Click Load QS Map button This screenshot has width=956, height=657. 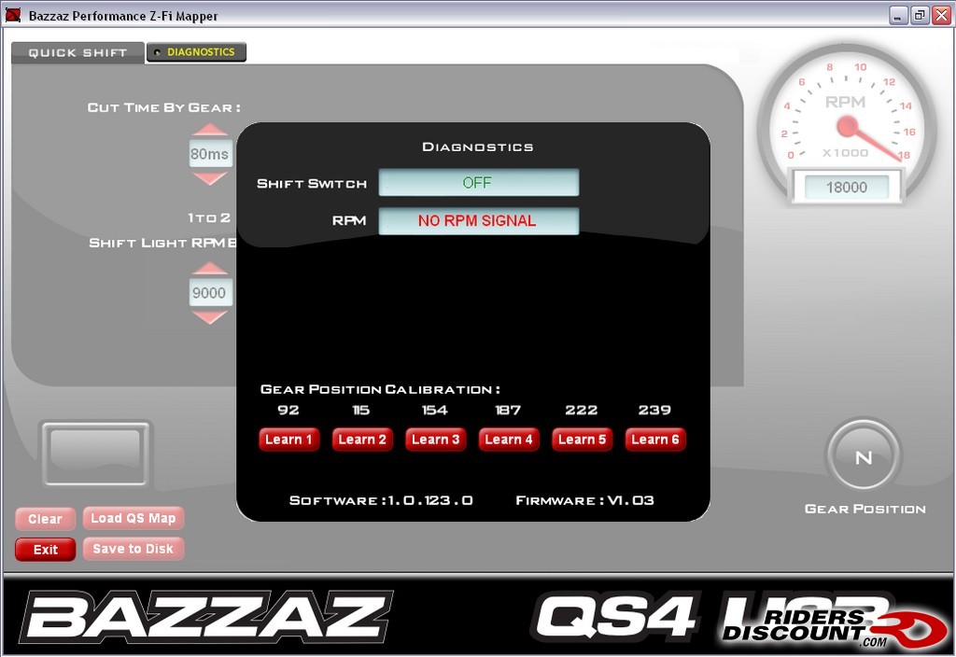(133, 519)
